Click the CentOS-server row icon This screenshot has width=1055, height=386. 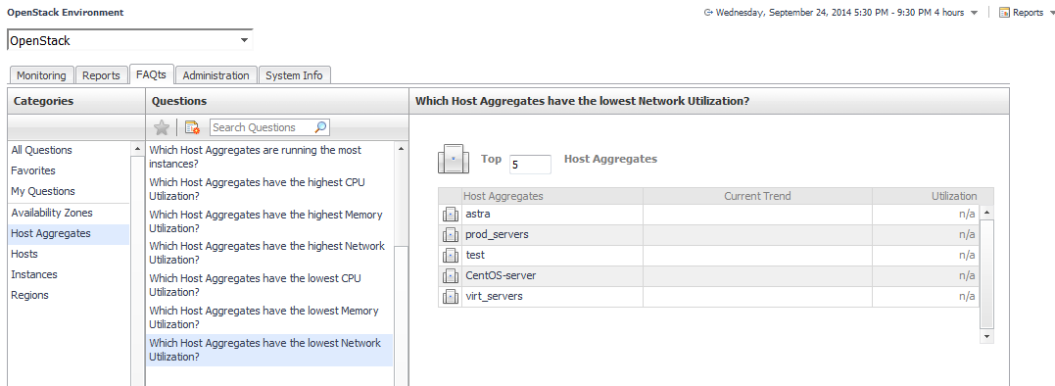451,275
